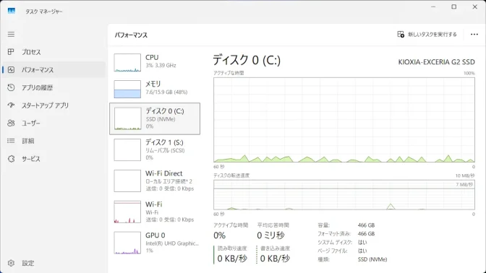Go to ユーザー tab

[54, 123]
